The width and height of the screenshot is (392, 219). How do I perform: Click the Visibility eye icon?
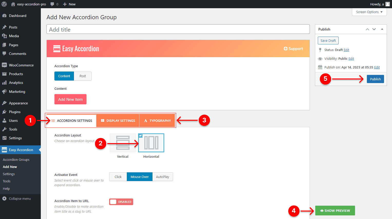[x=320, y=59]
